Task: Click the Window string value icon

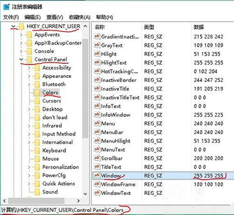Action: tap(97, 175)
